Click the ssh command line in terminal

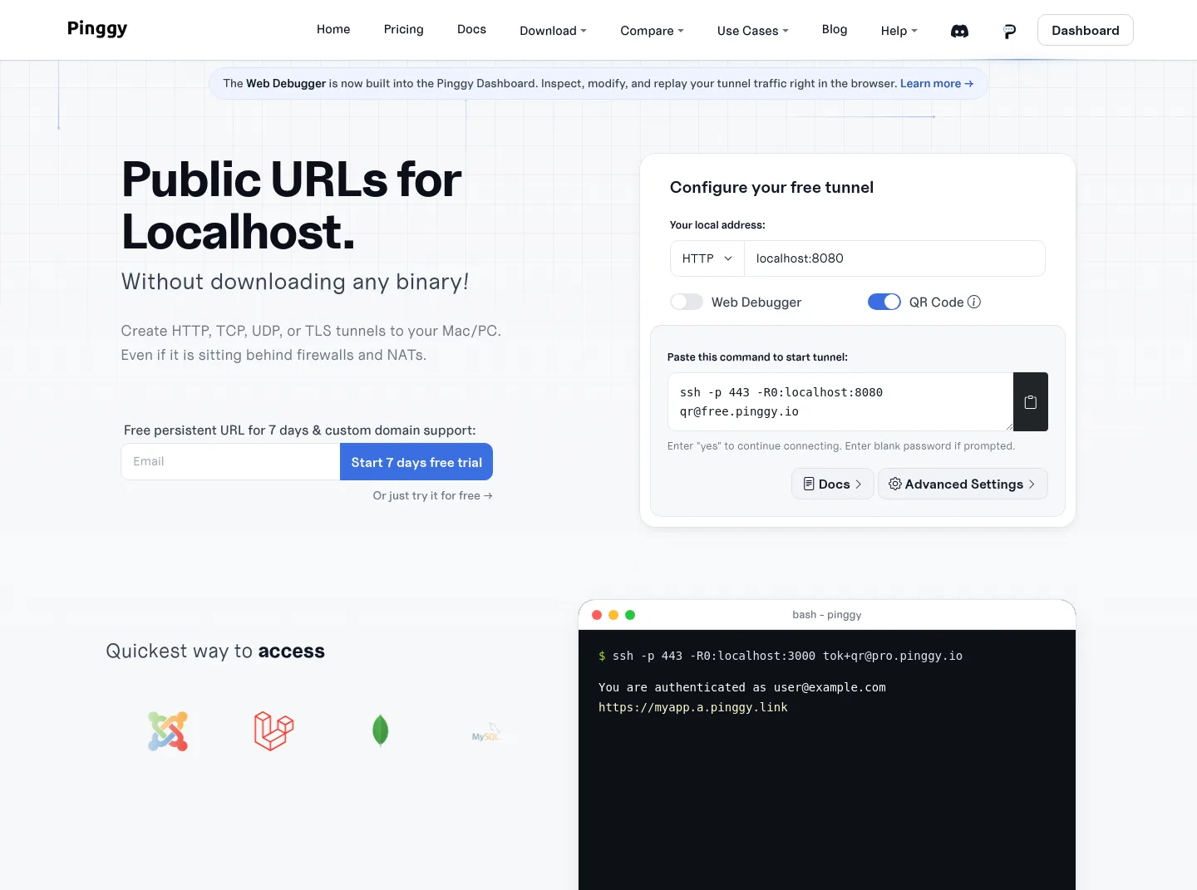point(781,656)
